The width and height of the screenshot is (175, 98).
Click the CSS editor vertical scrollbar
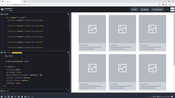[x=69, y=63]
